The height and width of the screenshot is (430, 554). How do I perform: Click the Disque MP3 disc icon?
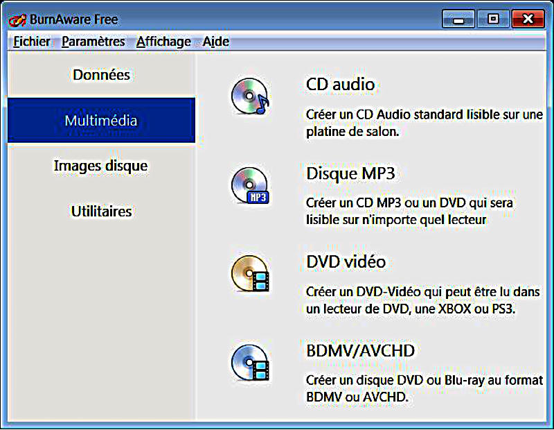tap(250, 185)
